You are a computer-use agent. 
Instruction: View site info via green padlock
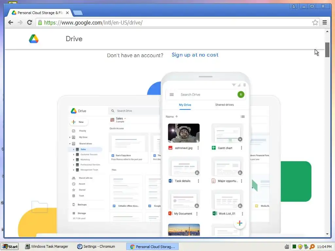[40, 23]
